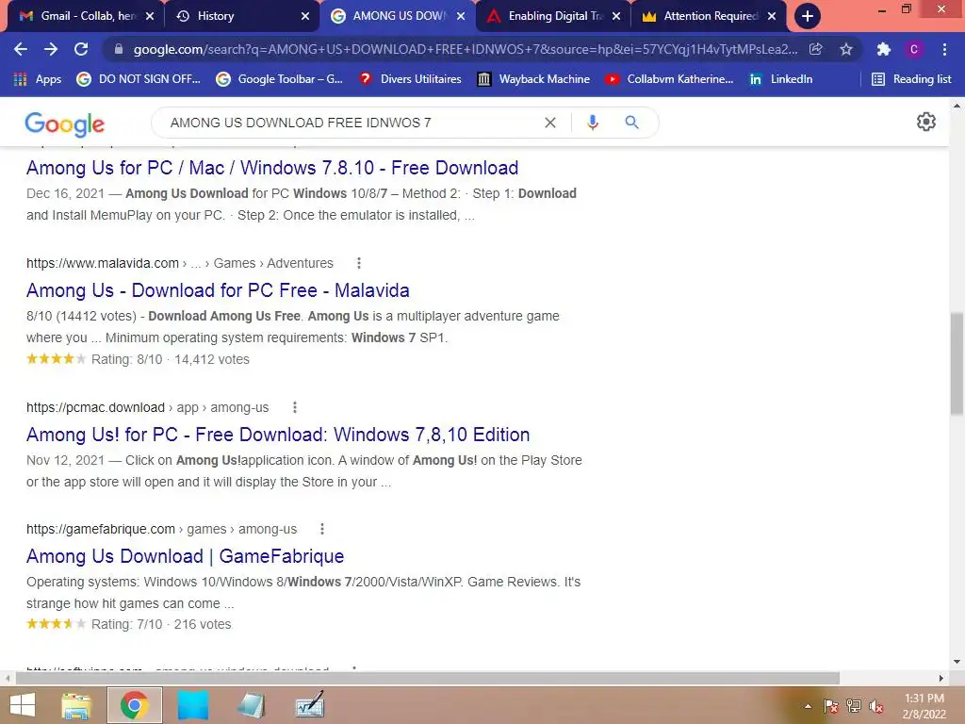
Task: Open the Reading list
Action: pos(911,79)
